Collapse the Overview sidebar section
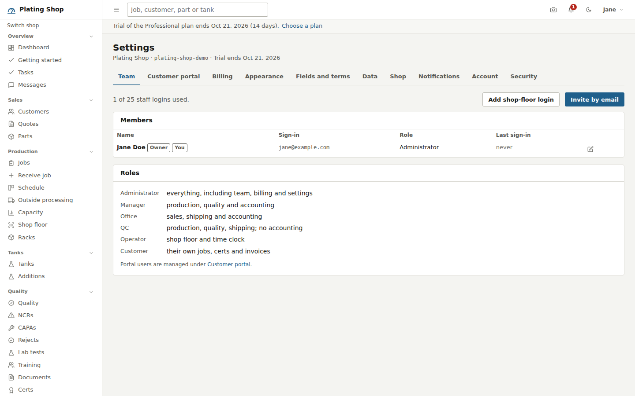 click(x=91, y=37)
